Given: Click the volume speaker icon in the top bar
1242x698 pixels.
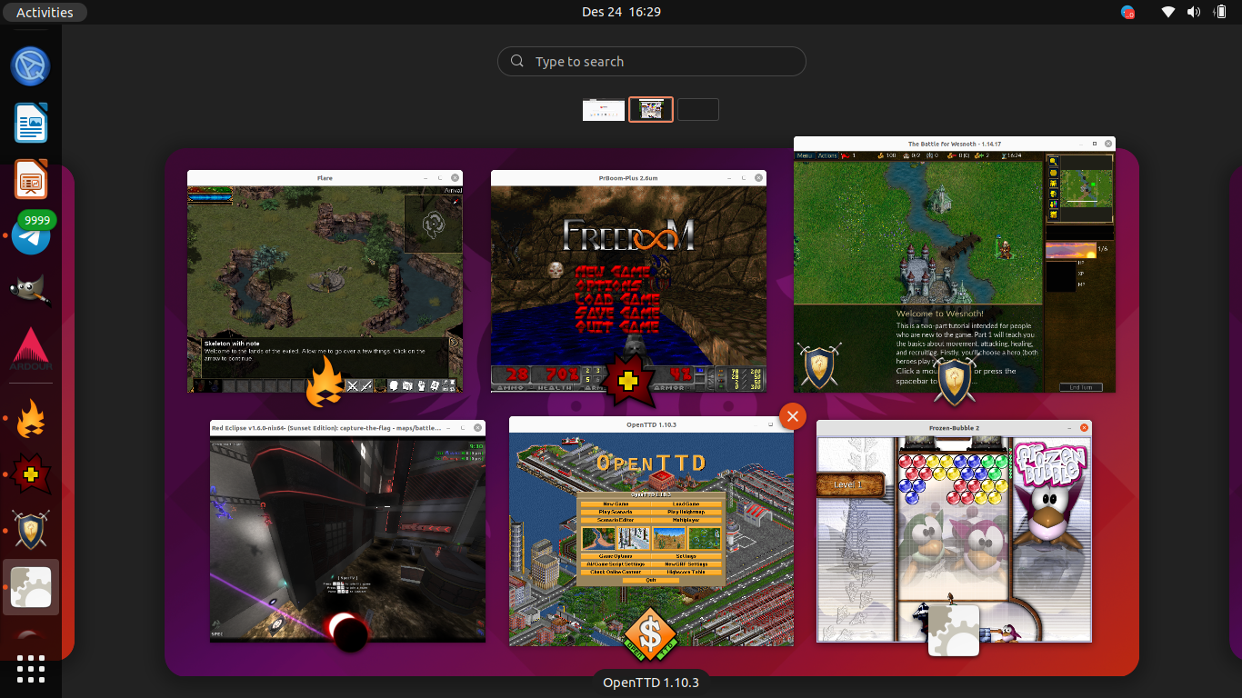Looking at the screenshot, I should pos(1194,12).
